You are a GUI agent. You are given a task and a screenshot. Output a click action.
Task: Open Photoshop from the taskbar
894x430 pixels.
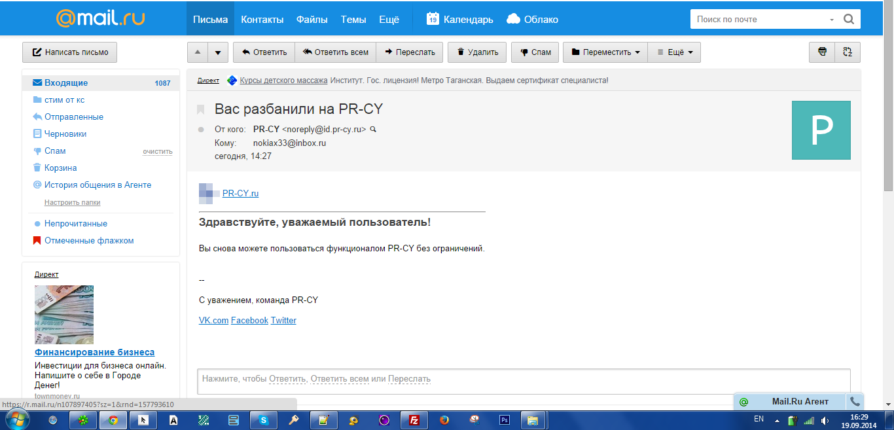click(504, 420)
